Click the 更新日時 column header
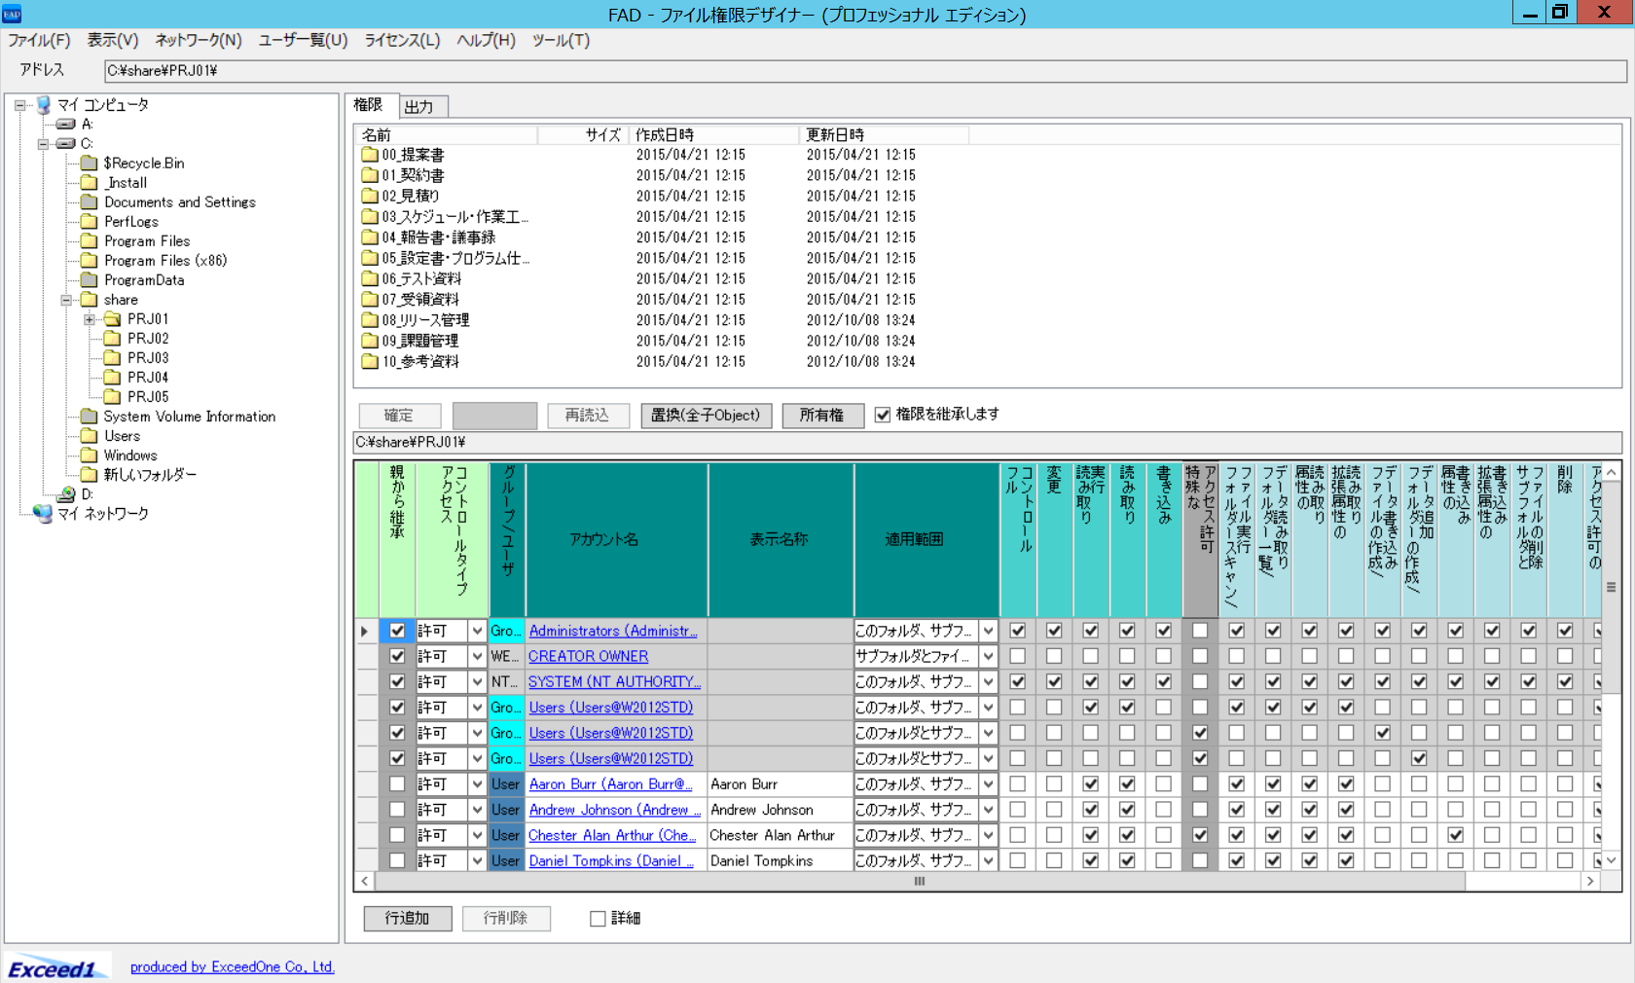Viewport: 1635px width, 983px height. (884, 134)
